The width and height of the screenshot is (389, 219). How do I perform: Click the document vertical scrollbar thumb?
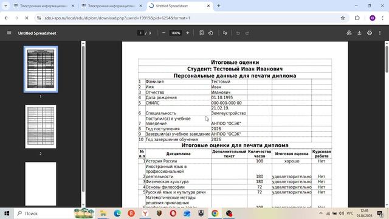pos(387,59)
